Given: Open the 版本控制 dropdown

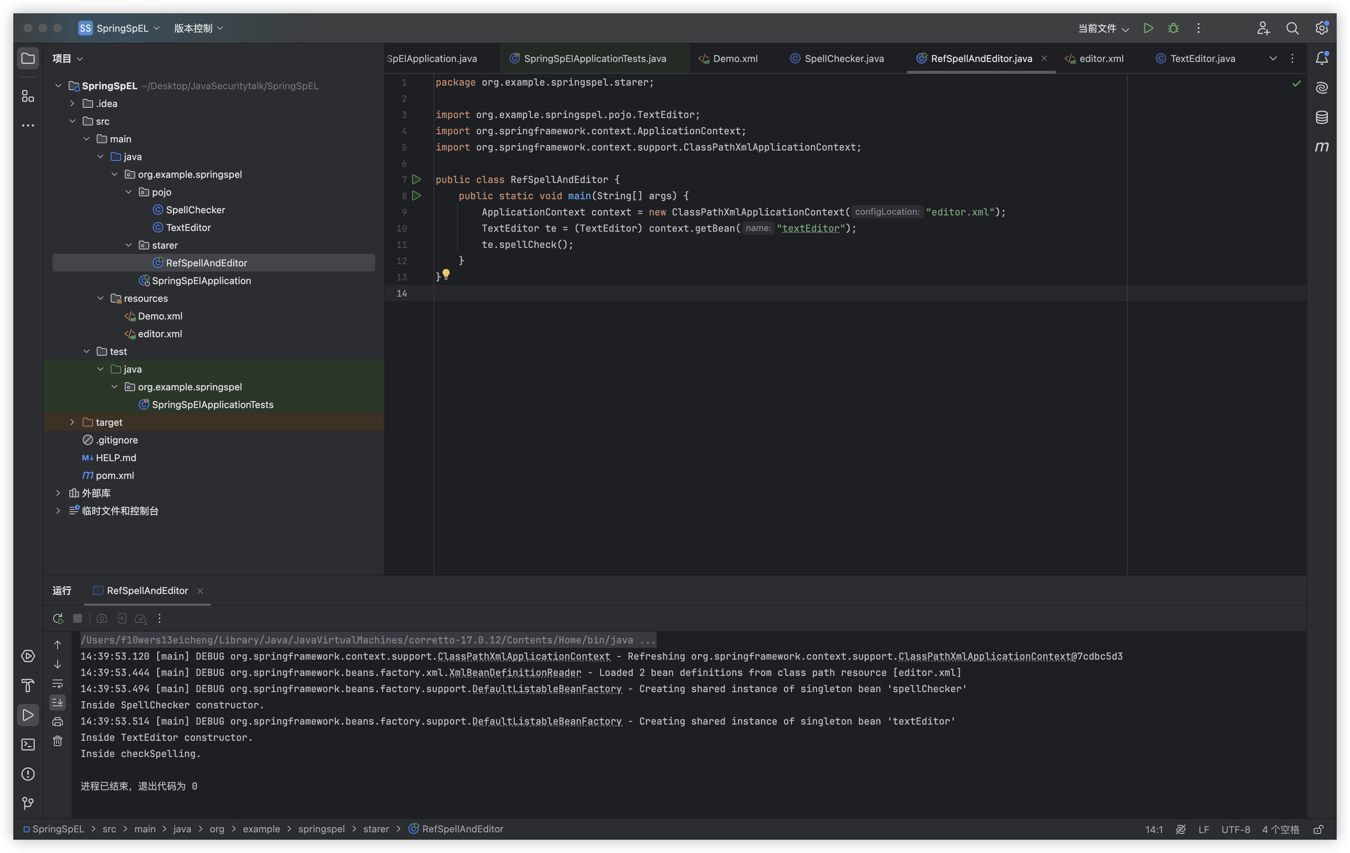Looking at the screenshot, I should [198, 28].
